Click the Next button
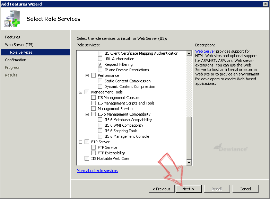The height and width of the screenshot is (199, 270). click(189, 189)
